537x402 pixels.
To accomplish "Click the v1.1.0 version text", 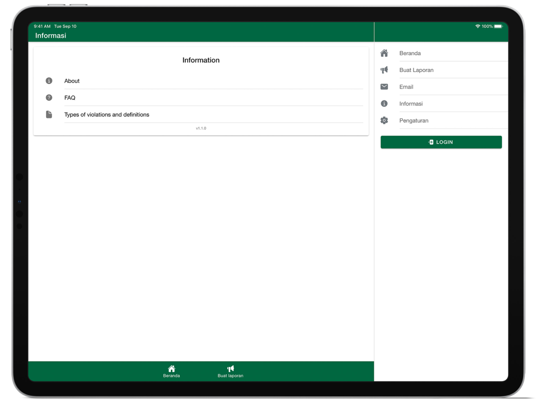I will [x=201, y=128].
